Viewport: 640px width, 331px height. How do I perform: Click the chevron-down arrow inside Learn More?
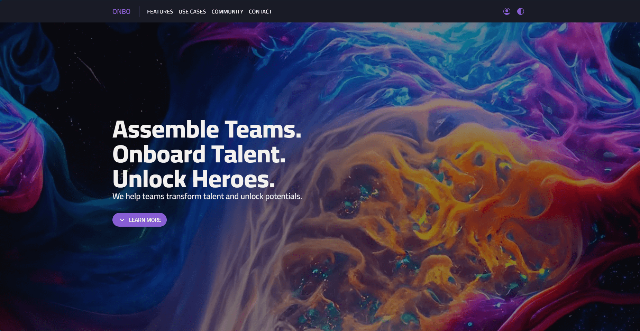pos(122,220)
